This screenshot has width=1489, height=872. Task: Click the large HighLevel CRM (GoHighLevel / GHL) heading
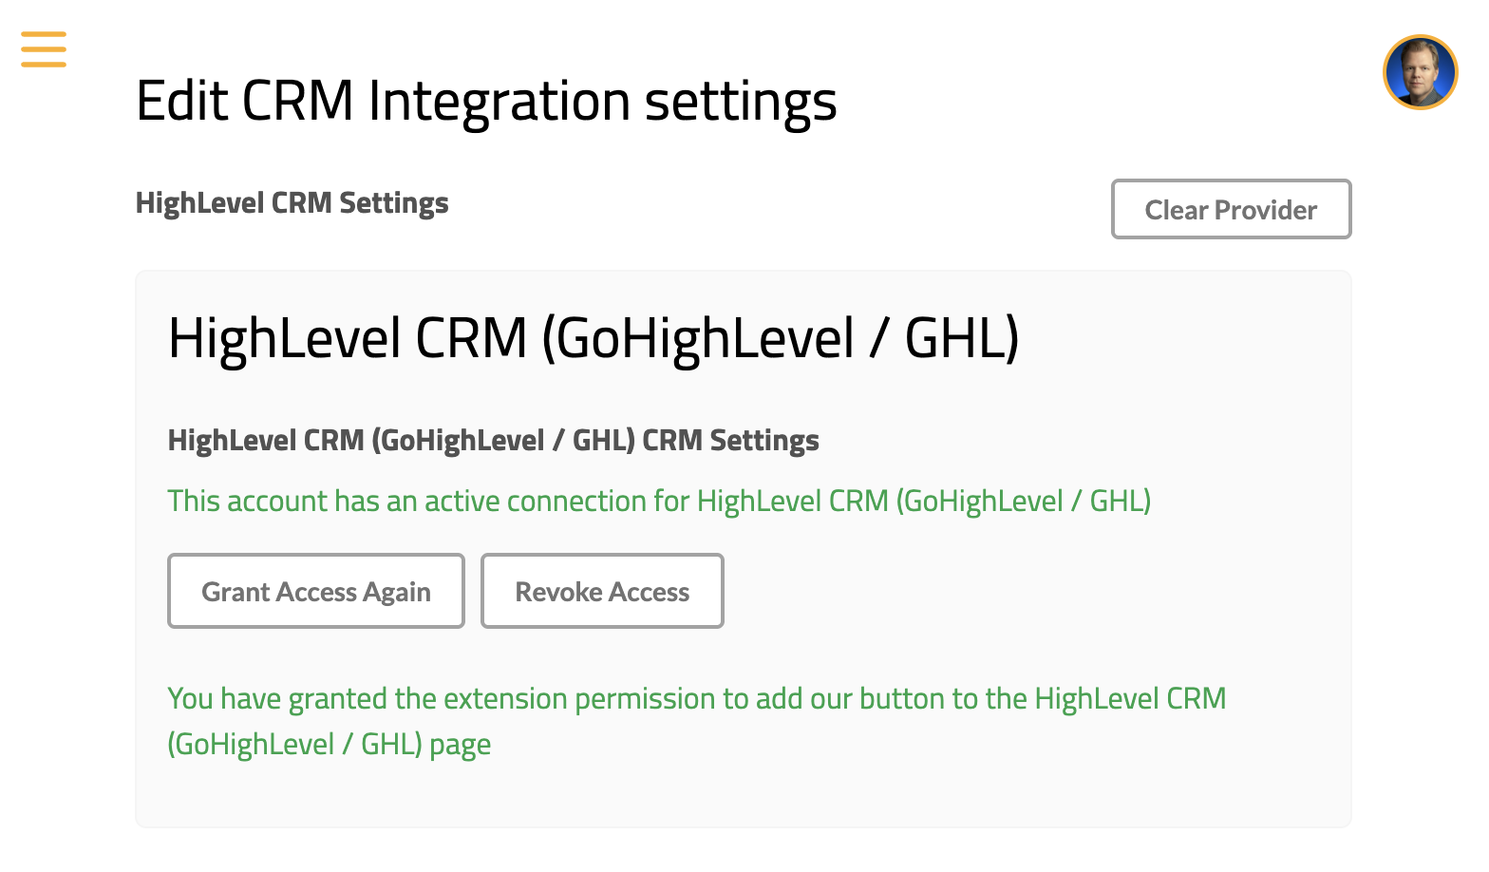(593, 338)
